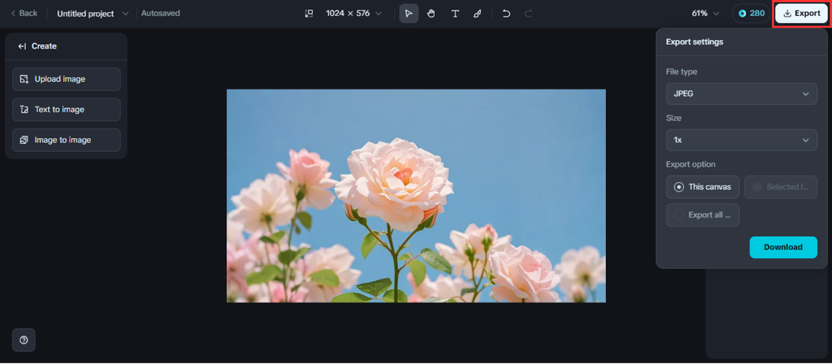The width and height of the screenshot is (832, 364).
Task: Click the Image to image icon
Action: click(24, 140)
